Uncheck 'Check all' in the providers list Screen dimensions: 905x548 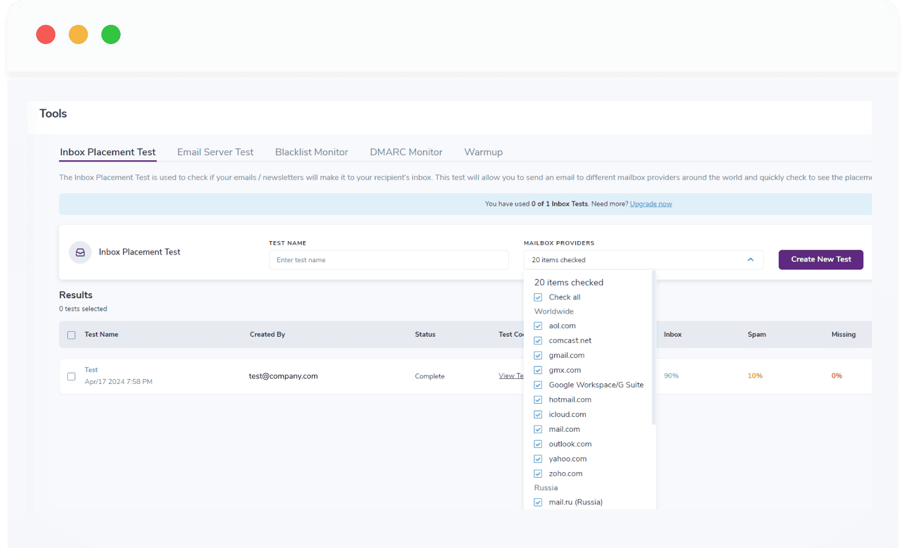pyautogui.click(x=537, y=297)
